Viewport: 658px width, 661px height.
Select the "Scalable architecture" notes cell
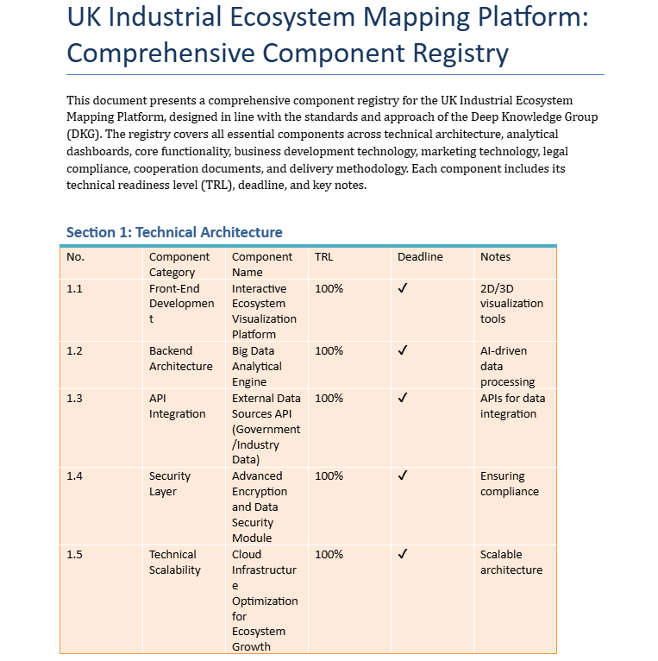click(511, 563)
